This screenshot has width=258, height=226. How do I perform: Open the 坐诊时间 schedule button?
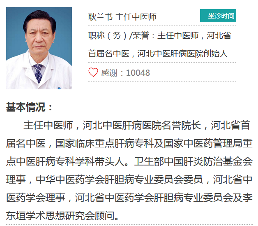[x=218, y=16]
